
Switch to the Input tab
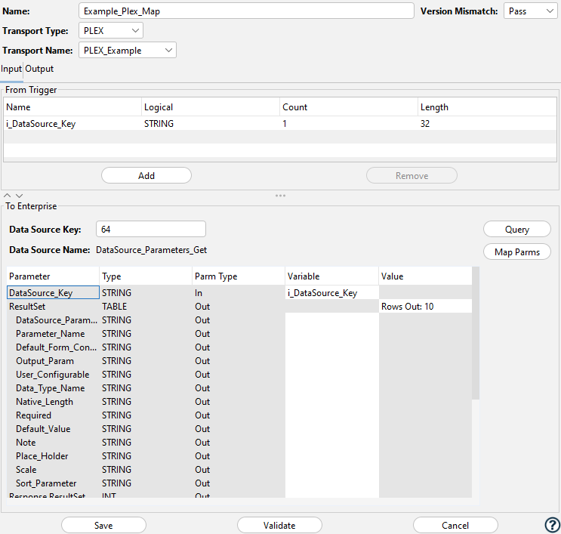[x=11, y=69]
